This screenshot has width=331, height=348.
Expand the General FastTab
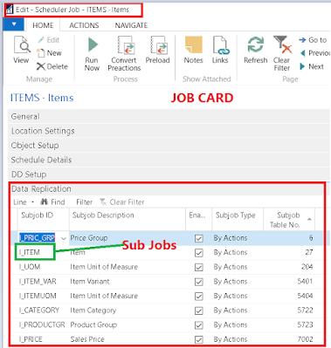click(169, 117)
